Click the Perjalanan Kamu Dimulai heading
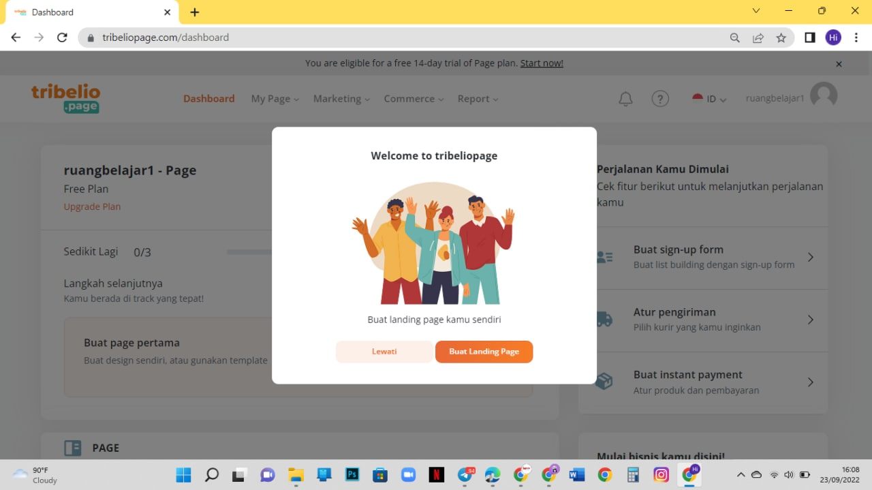Image resolution: width=872 pixels, height=490 pixels. tap(663, 169)
